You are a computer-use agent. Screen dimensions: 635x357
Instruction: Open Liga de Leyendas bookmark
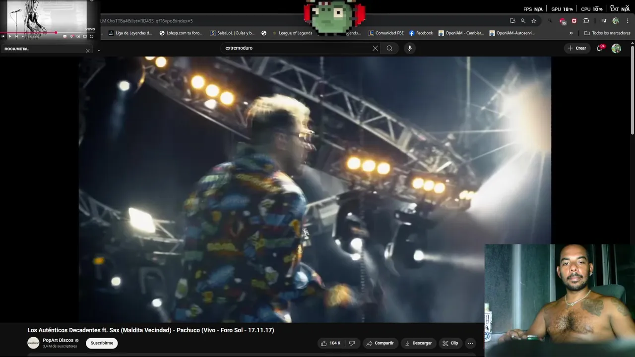130,33
